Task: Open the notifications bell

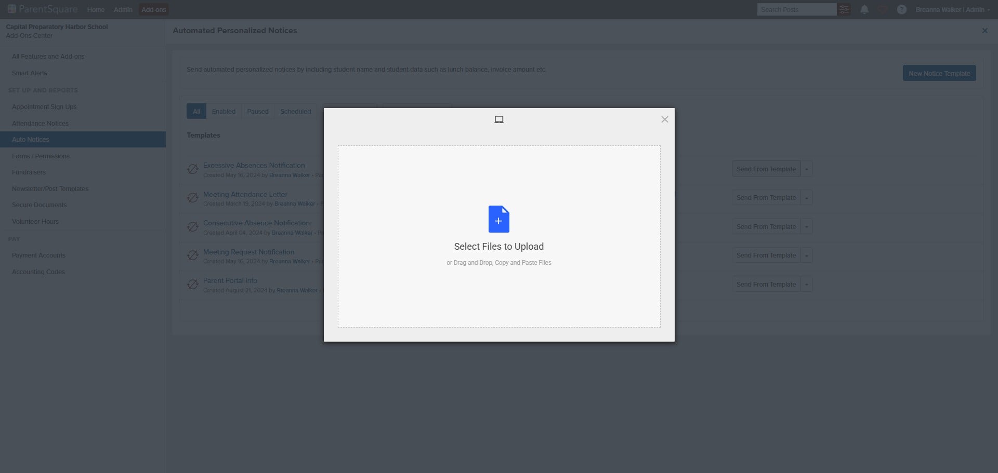Action: click(x=864, y=9)
